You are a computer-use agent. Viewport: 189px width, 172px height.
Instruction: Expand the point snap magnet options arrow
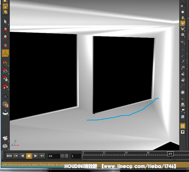coord(8,81)
